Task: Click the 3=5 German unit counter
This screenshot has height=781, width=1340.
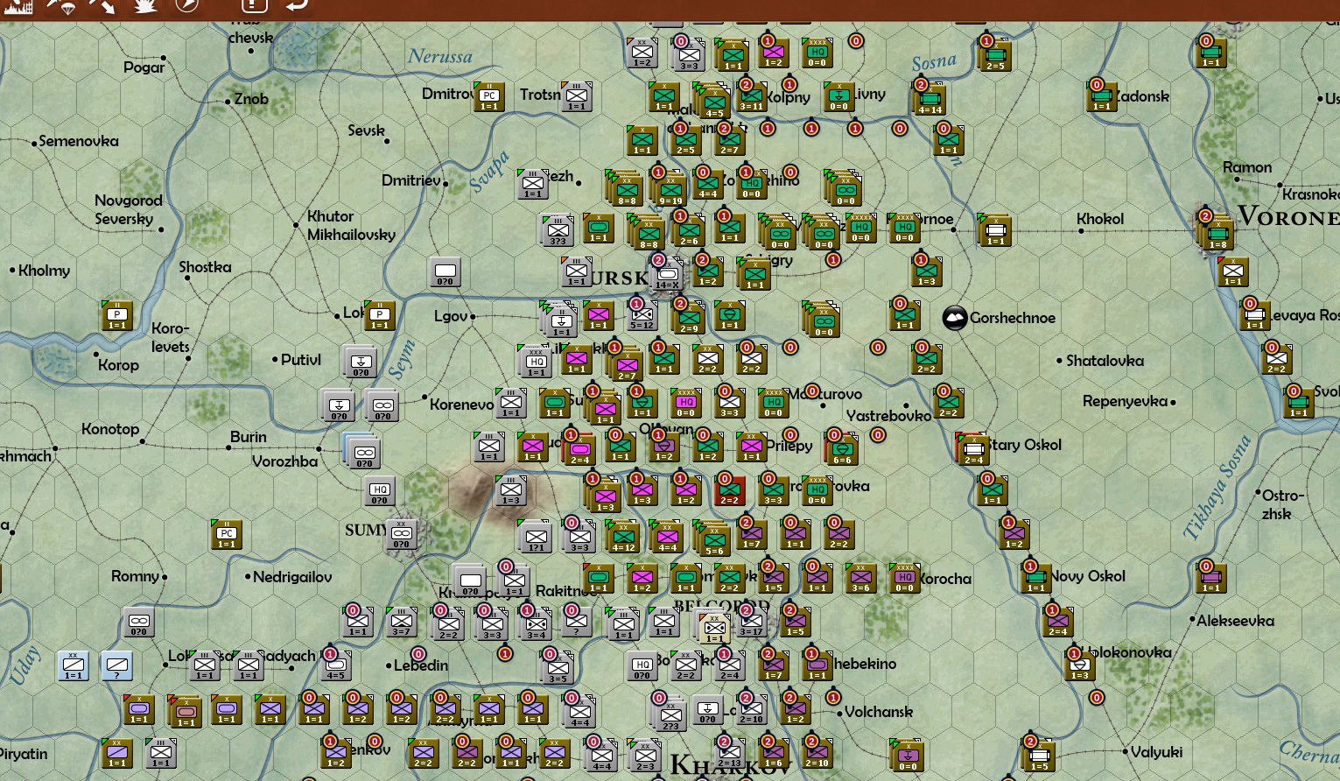Action: coord(558,668)
